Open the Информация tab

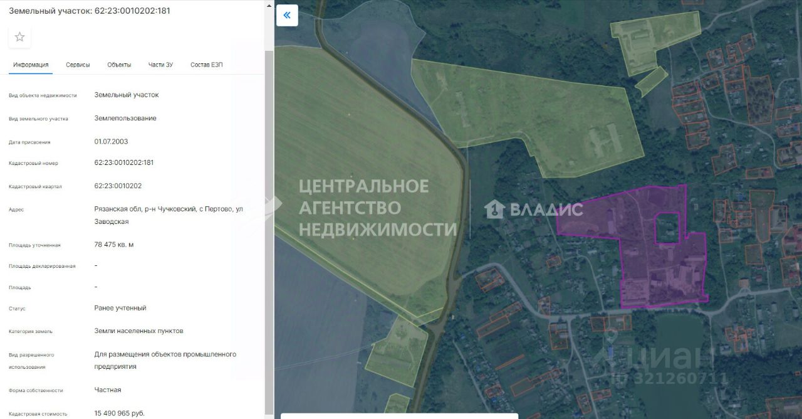(31, 65)
